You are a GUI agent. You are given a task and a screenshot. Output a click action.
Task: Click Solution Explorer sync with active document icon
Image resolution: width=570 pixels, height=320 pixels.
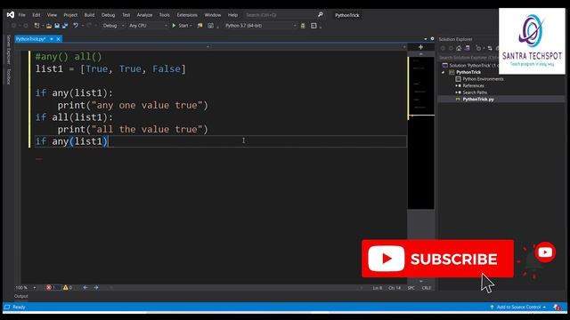click(x=490, y=48)
